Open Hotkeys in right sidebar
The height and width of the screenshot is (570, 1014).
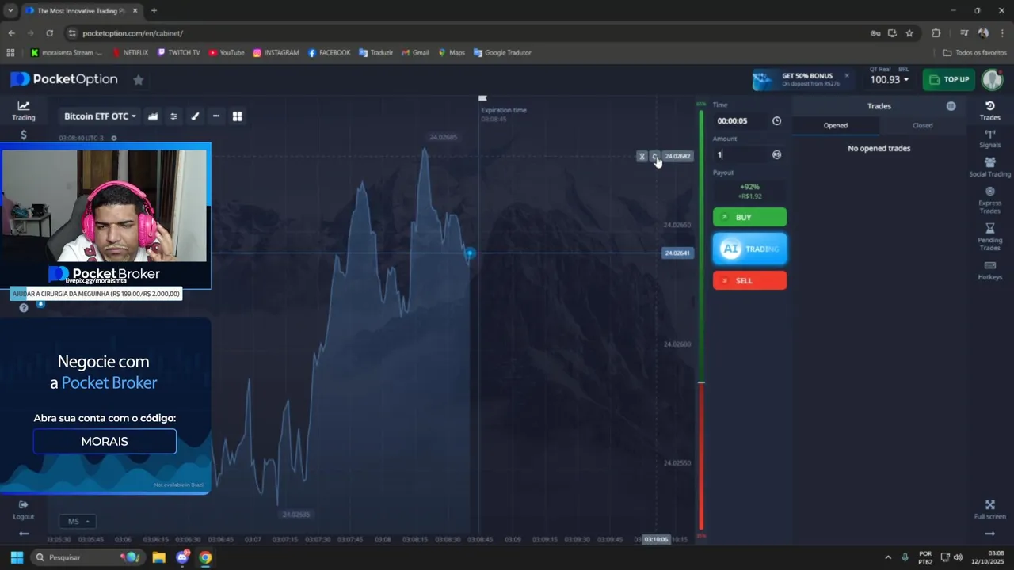coord(989,271)
